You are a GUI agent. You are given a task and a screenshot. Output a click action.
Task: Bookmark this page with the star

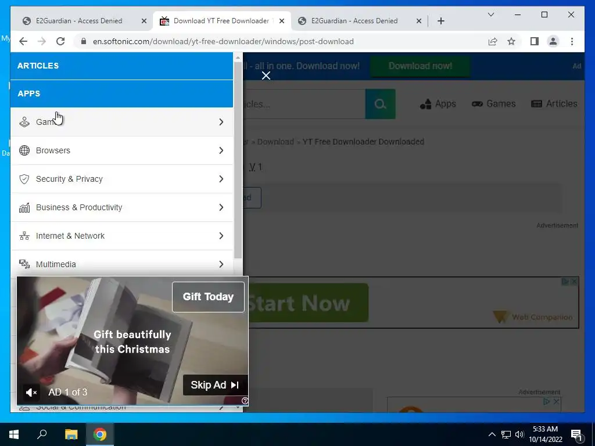point(511,41)
